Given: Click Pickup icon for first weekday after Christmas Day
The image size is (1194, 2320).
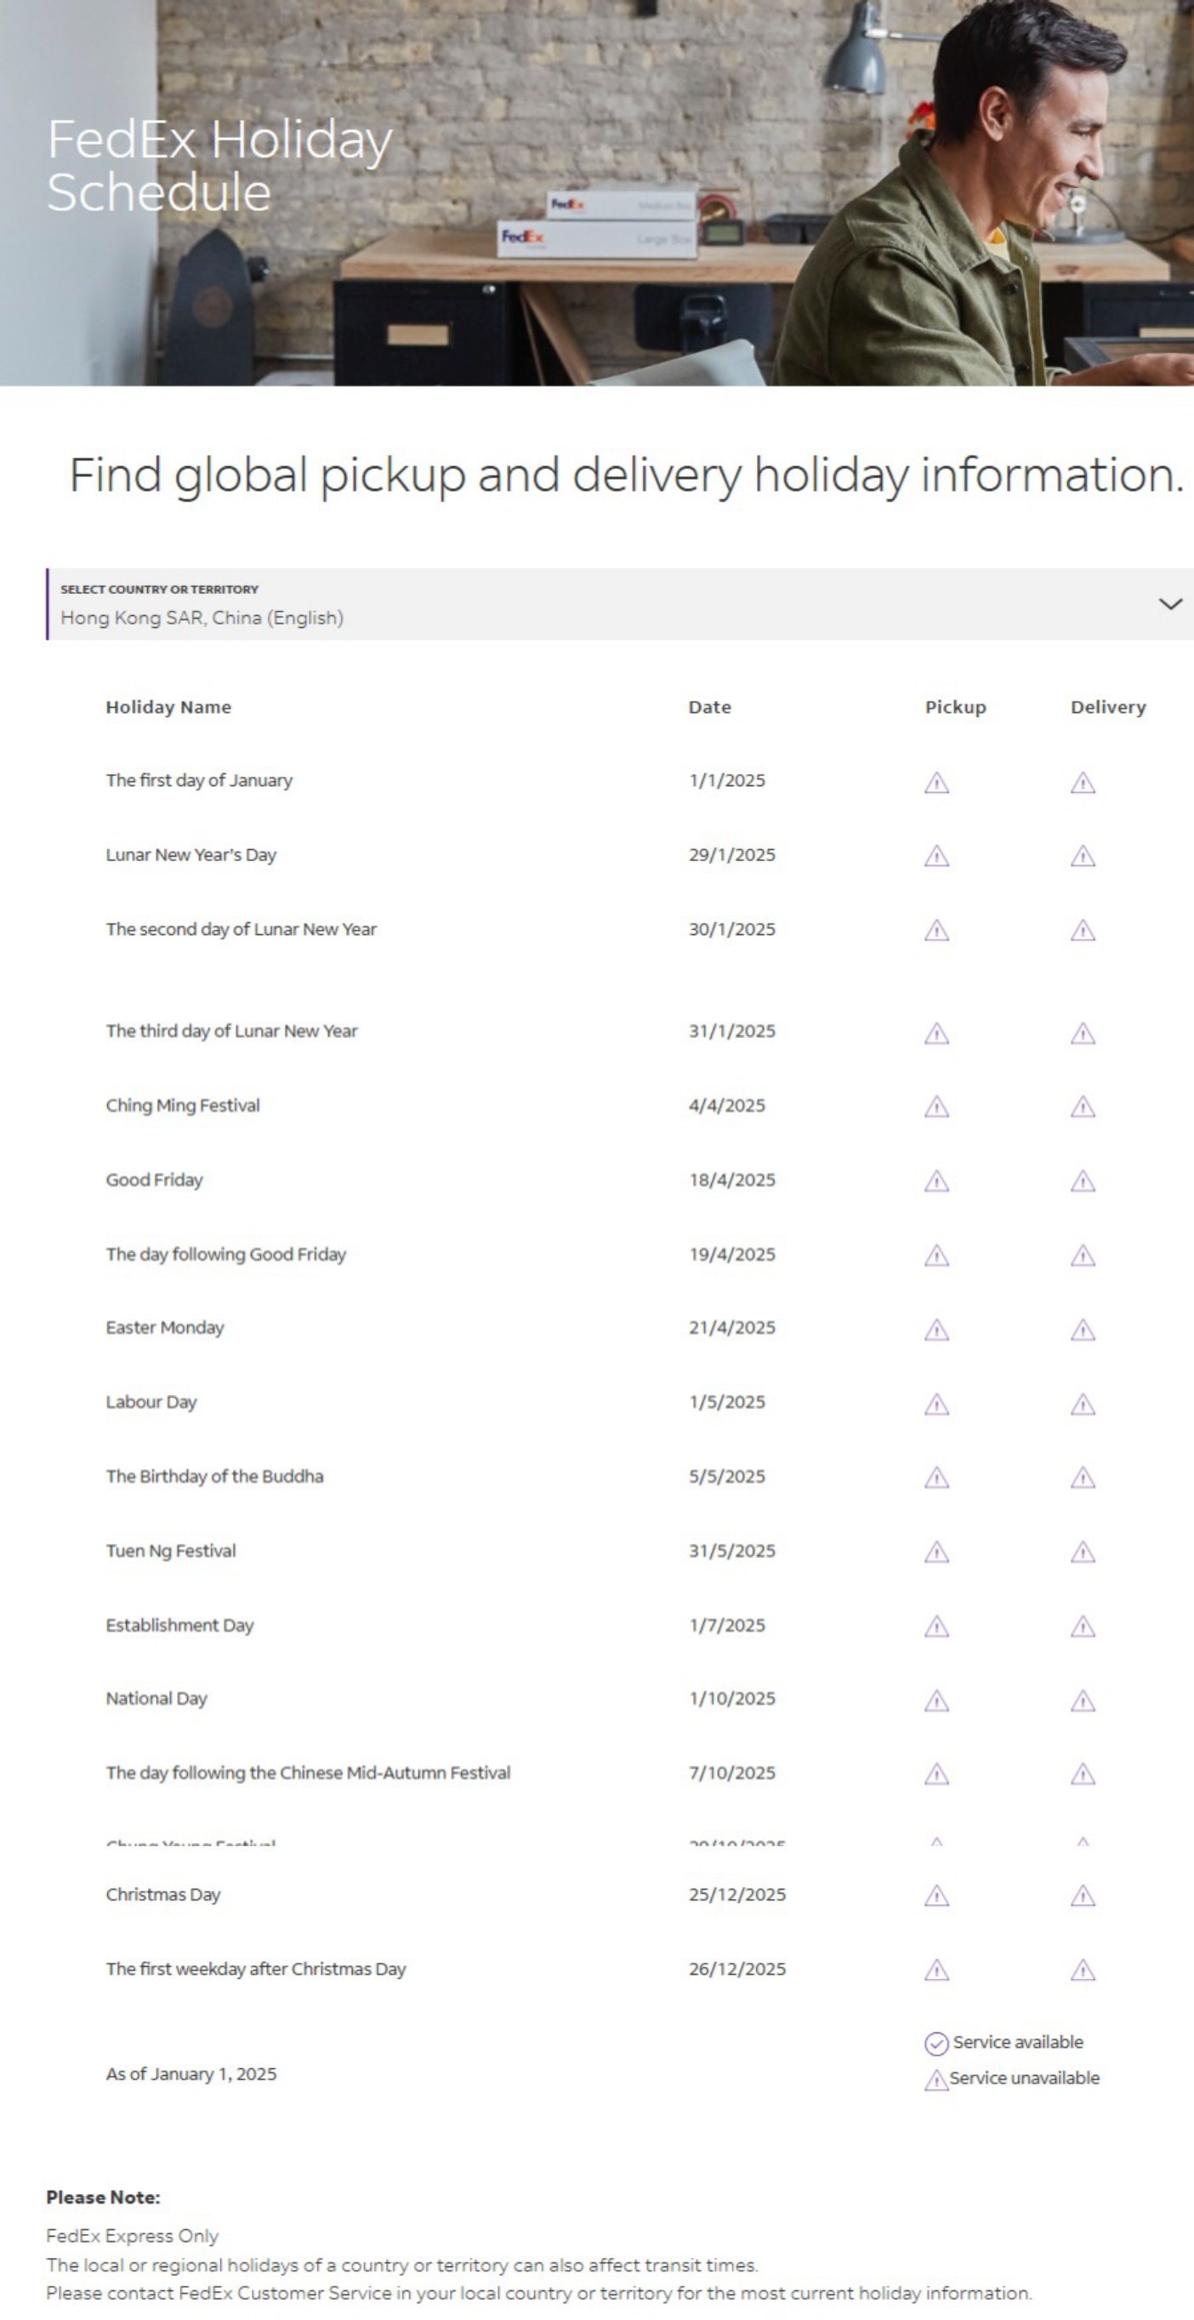Looking at the screenshot, I should click(936, 1970).
